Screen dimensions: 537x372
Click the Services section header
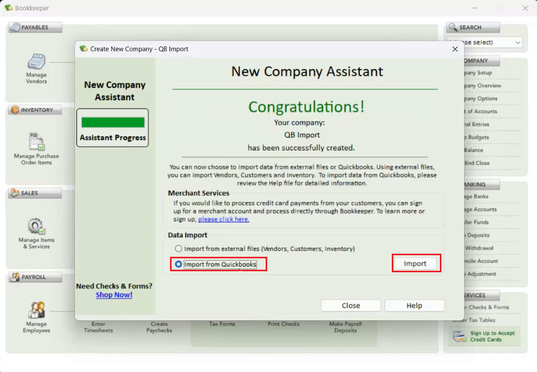(x=482, y=296)
